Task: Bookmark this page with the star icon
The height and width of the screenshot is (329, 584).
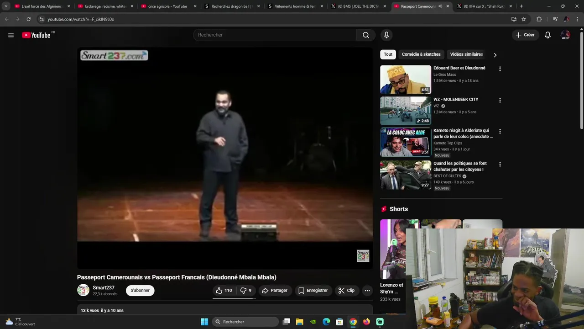Action: (x=524, y=19)
